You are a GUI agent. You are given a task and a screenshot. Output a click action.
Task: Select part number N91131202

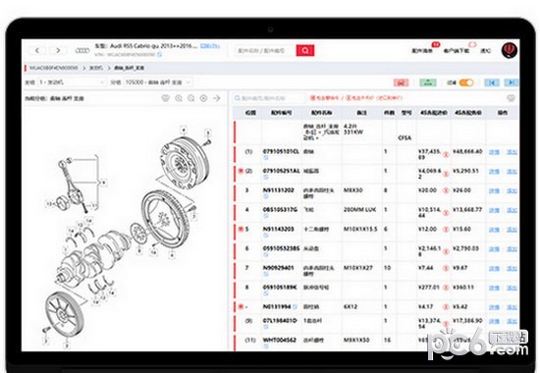point(278,190)
